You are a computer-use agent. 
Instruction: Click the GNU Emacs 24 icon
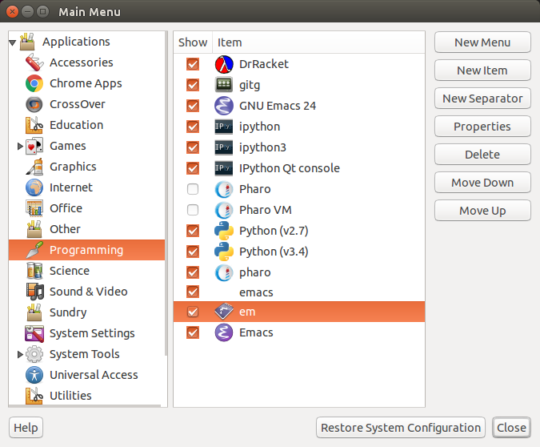tap(224, 106)
